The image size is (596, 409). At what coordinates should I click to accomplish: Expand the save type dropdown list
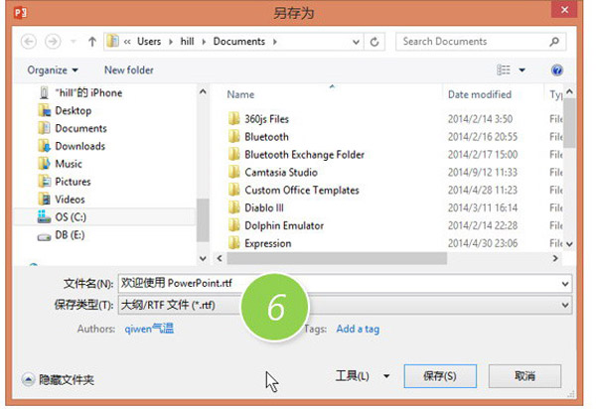tap(565, 305)
